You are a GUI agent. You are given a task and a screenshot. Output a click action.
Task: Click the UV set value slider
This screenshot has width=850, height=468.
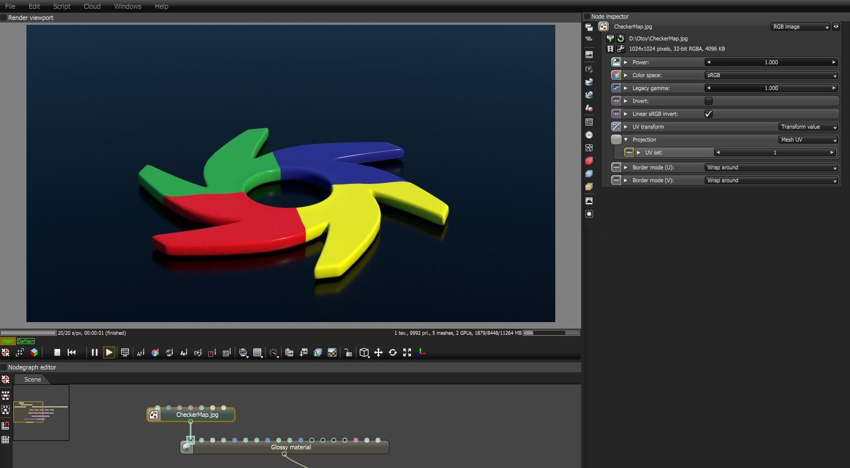pos(775,153)
